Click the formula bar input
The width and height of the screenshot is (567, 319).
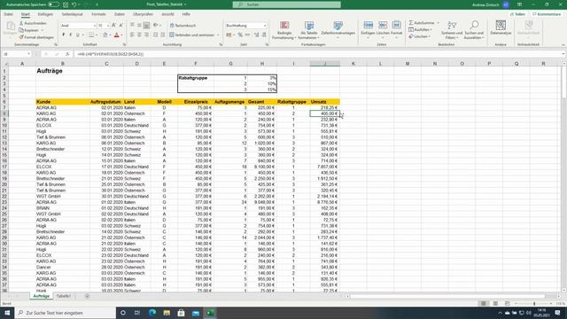318,54
